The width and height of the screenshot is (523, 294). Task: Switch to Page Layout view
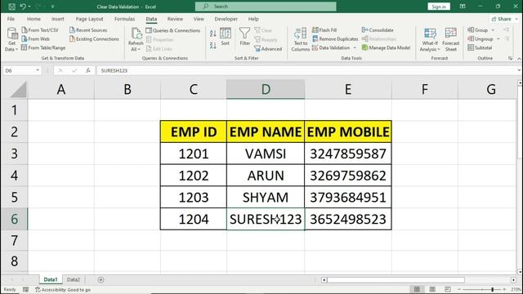[x=432, y=289]
